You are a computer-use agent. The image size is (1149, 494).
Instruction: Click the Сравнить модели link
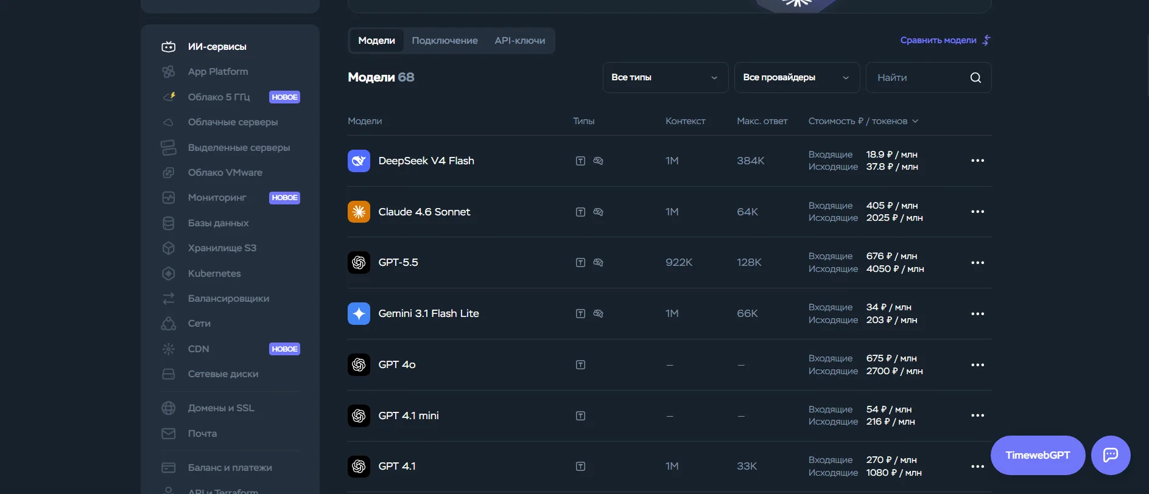point(946,40)
